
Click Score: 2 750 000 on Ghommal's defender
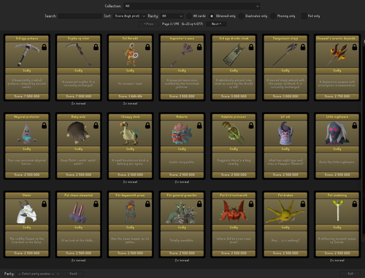tap(337, 96)
